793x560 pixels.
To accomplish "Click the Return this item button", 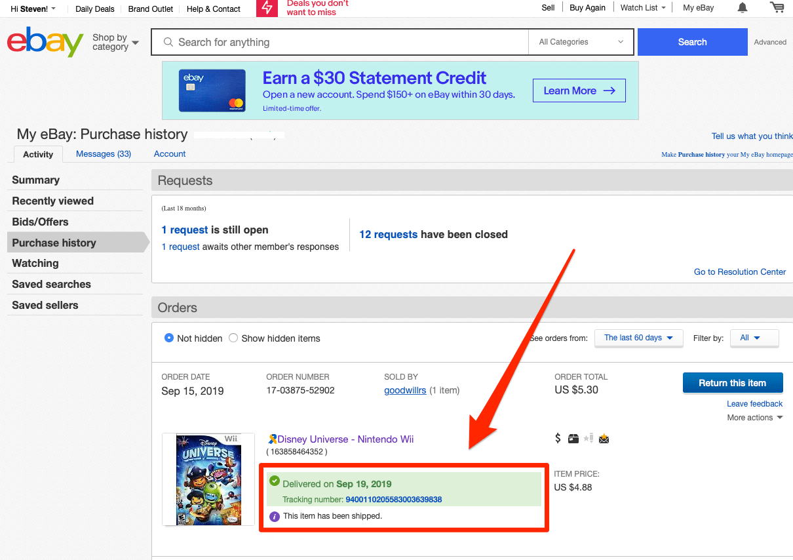I will (732, 383).
